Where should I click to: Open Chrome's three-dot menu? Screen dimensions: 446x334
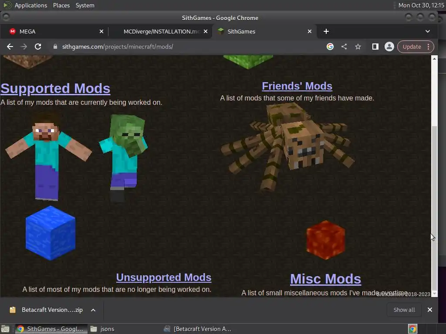pyautogui.click(x=429, y=47)
